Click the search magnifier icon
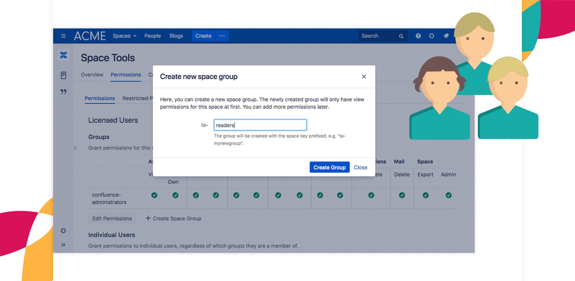This screenshot has width=575, height=281. pos(401,36)
